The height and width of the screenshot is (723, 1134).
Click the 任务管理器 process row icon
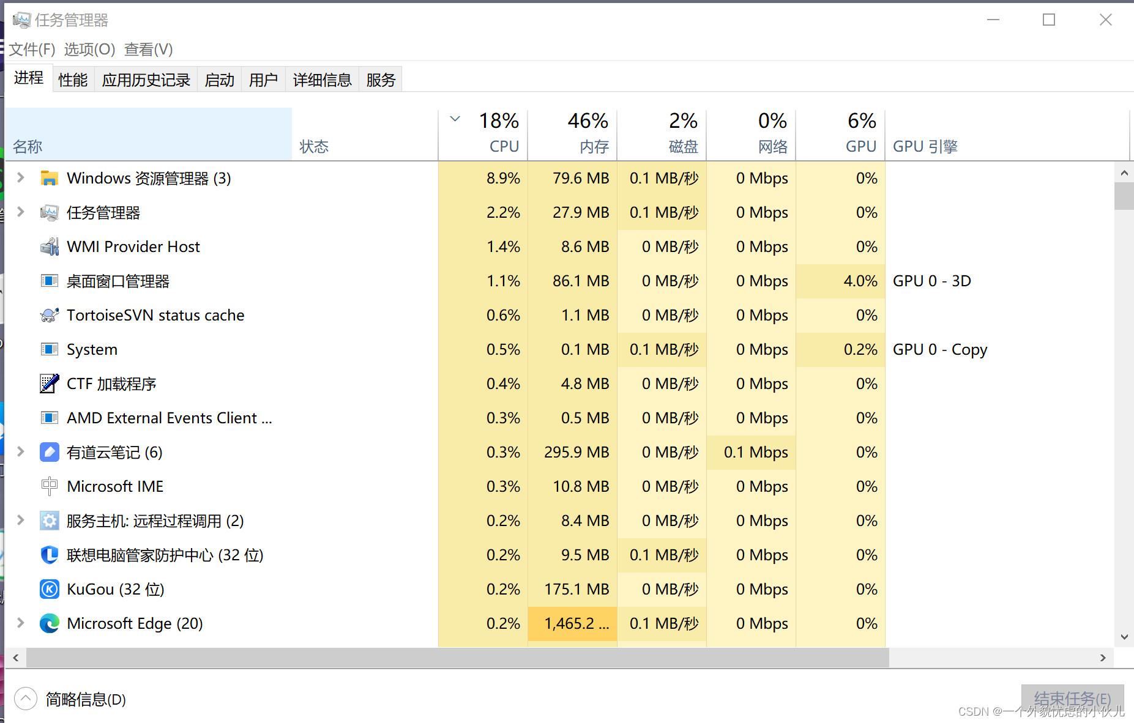(49, 212)
